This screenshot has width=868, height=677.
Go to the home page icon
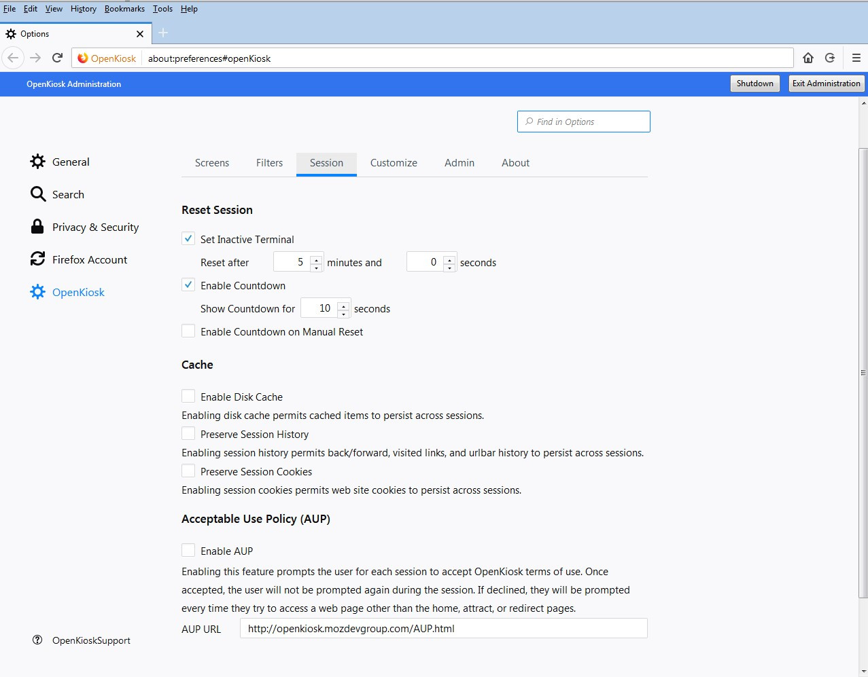coord(808,58)
